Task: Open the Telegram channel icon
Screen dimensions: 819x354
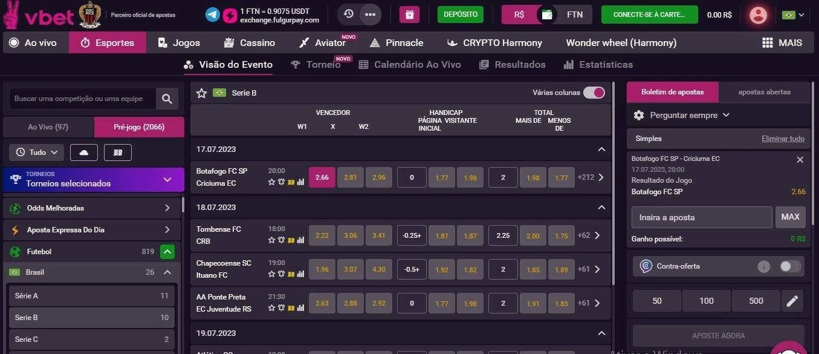Action: click(x=212, y=15)
